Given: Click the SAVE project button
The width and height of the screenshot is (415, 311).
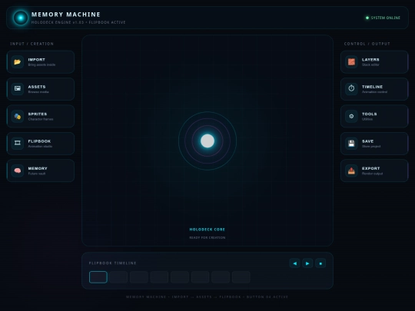Looking at the screenshot, I should 374,143.
